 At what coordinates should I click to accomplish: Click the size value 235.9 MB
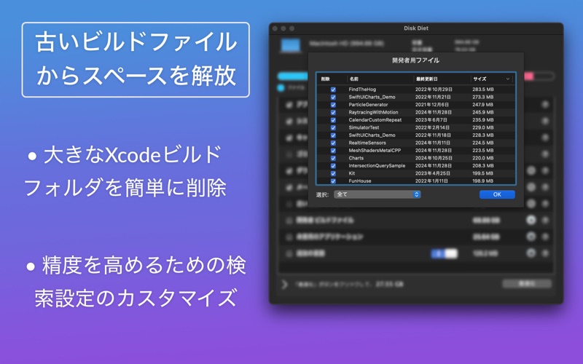(483, 120)
